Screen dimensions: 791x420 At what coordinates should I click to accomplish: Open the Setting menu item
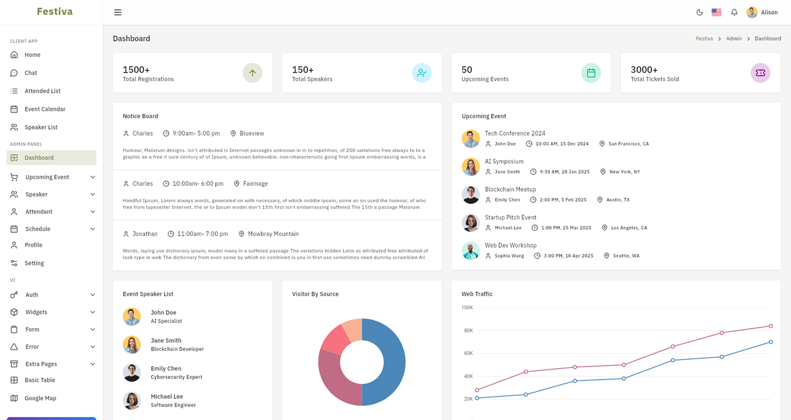point(34,263)
